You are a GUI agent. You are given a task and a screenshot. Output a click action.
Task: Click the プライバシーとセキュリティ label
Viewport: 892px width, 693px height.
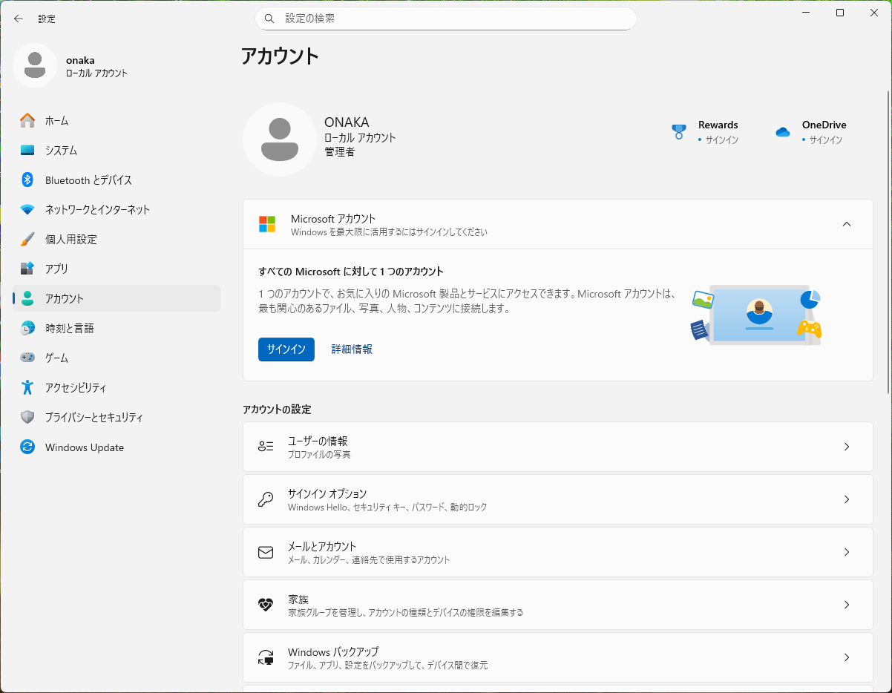tap(94, 417)
